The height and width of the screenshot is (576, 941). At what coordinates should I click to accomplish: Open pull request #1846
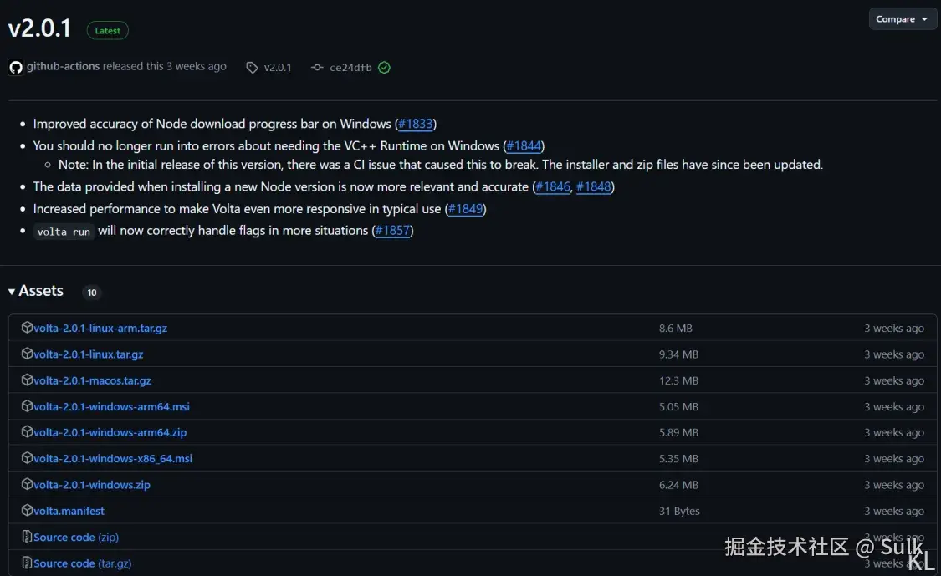click(x=553, y=186)
